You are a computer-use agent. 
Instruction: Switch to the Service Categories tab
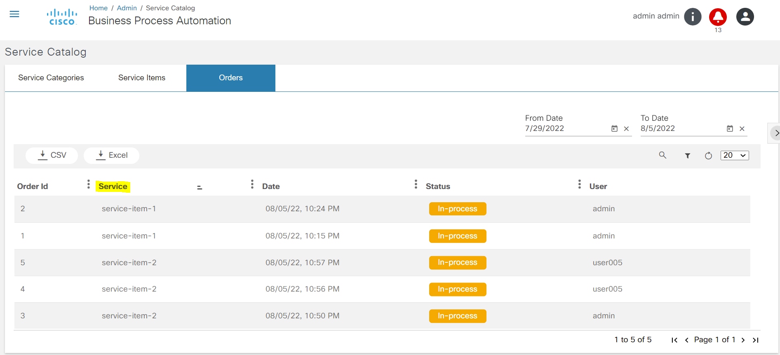tap(51, 78)
